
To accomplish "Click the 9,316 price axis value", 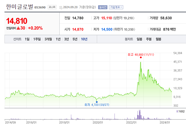I will pos(177,97).
